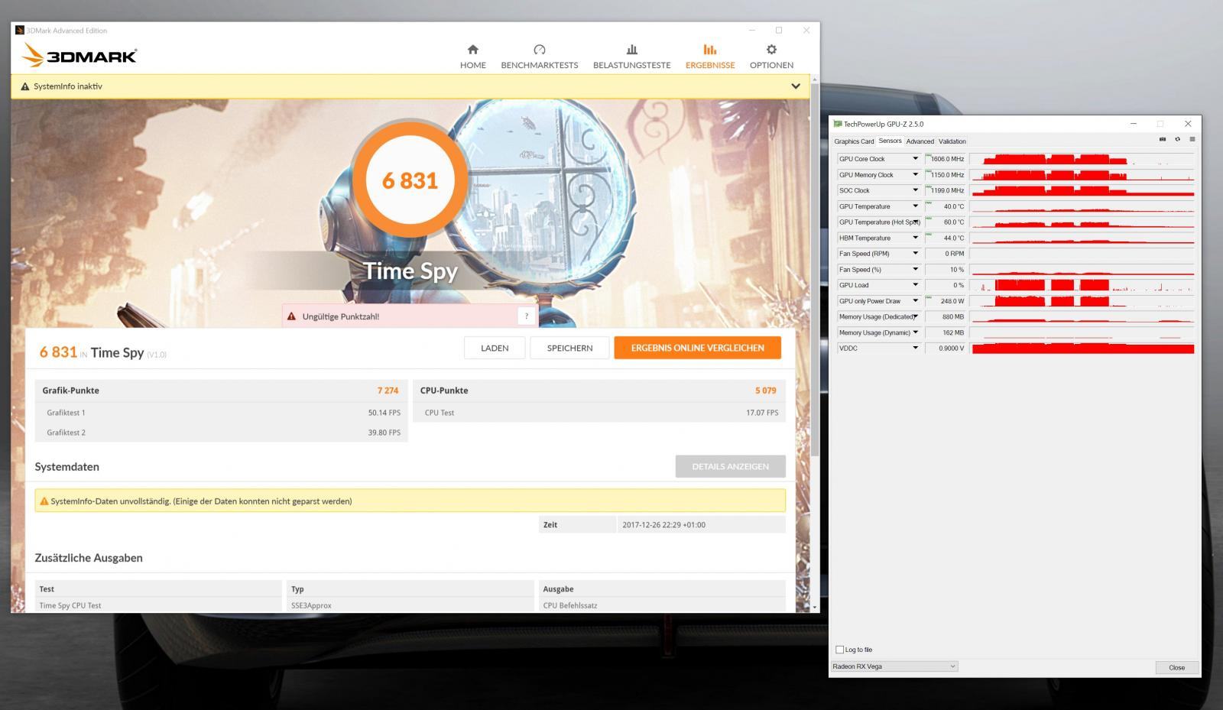Viewport: 1223px width, 710px height.
Task: Click the Grafiktest 1 result row
Action: pyautogui.click(x=221, y=413)
